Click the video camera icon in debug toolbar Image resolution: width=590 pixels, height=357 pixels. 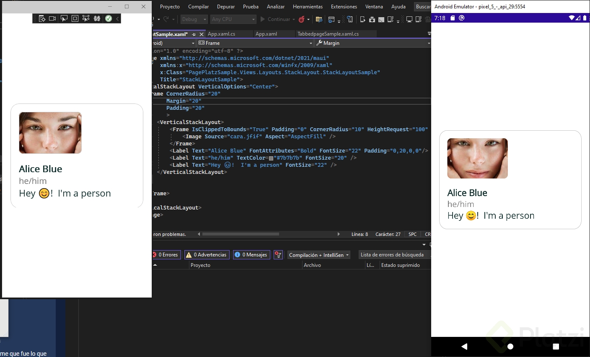click(x=52, y=18)
